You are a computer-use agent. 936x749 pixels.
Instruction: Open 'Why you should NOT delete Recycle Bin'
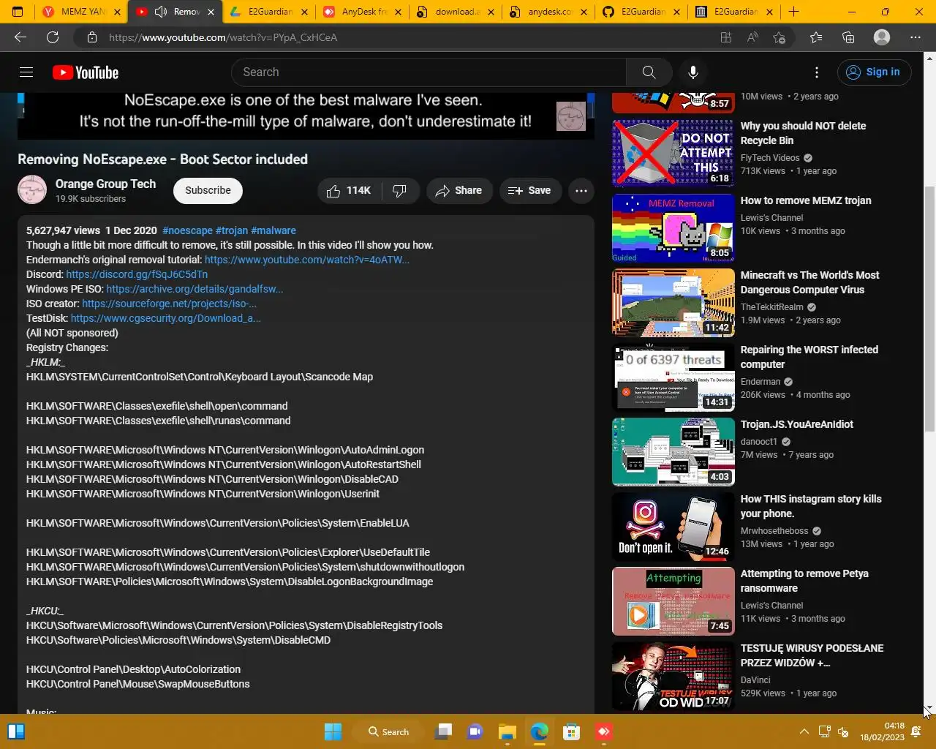tap(803, 133)
